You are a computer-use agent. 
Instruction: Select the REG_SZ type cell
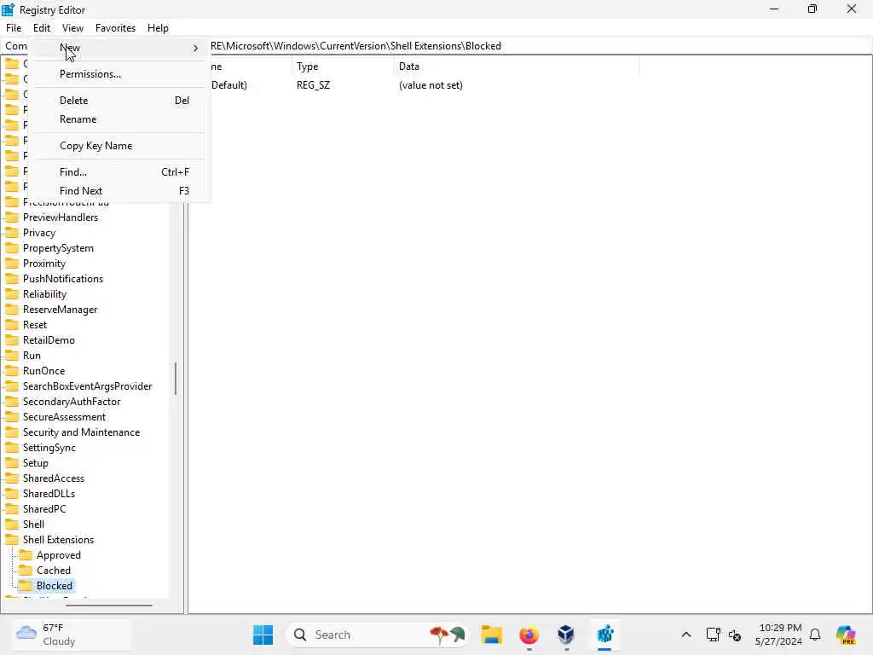click(313, 85)
